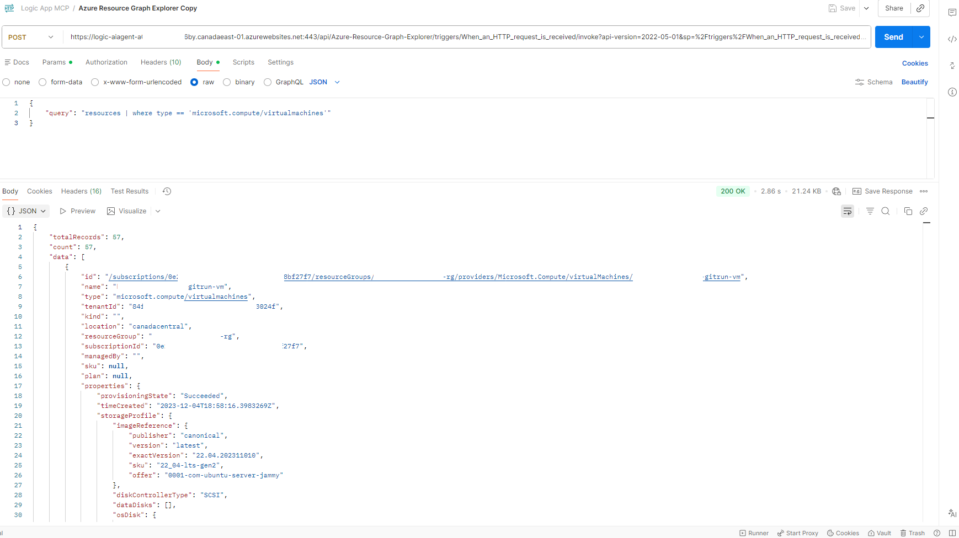
Task: Click the Send button
Action: coord(893,37)
